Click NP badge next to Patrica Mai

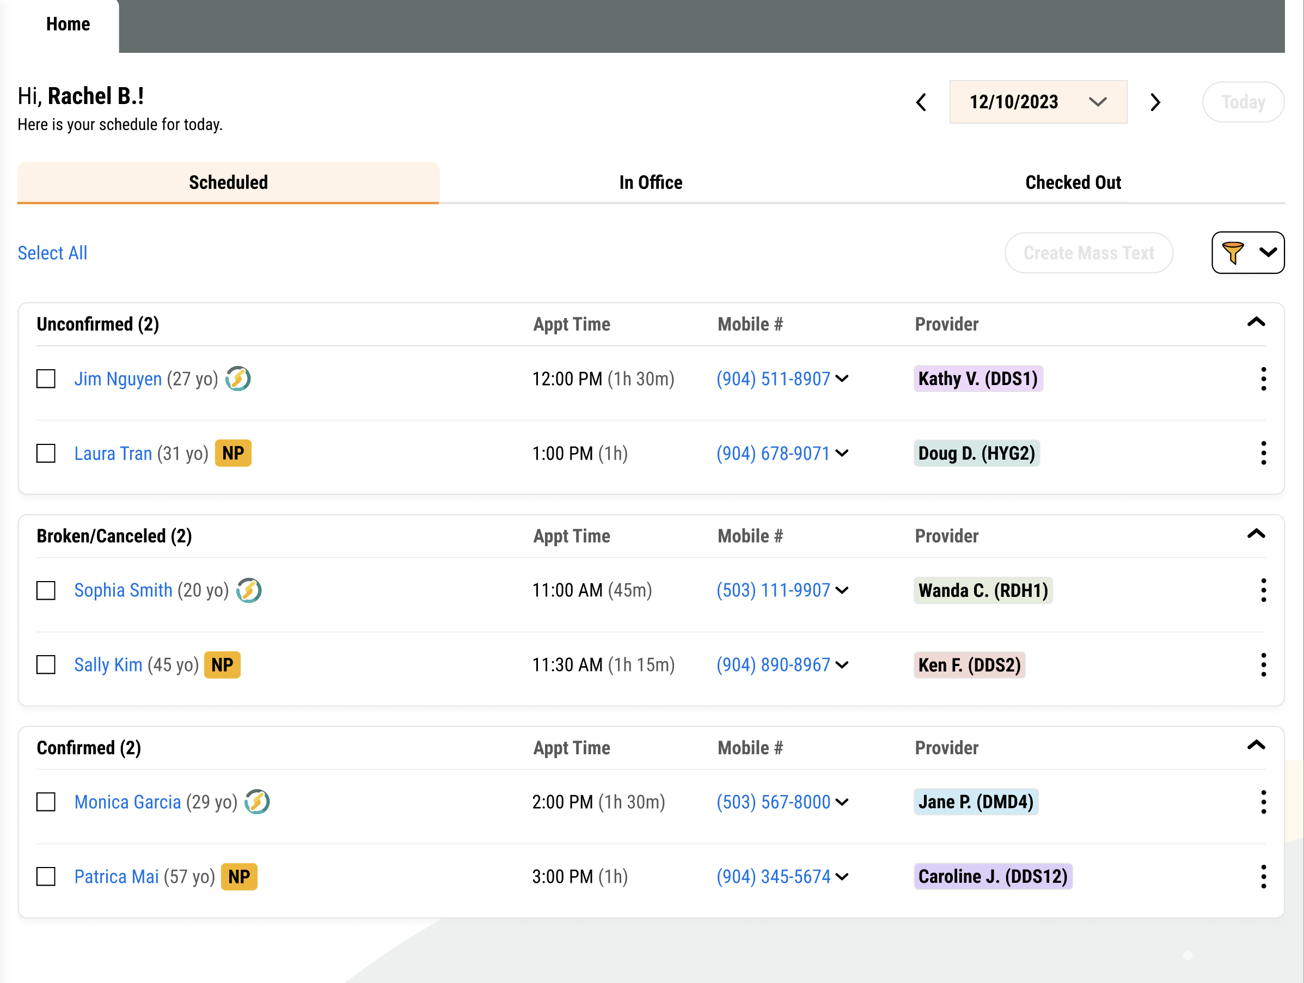pos(239,876)
